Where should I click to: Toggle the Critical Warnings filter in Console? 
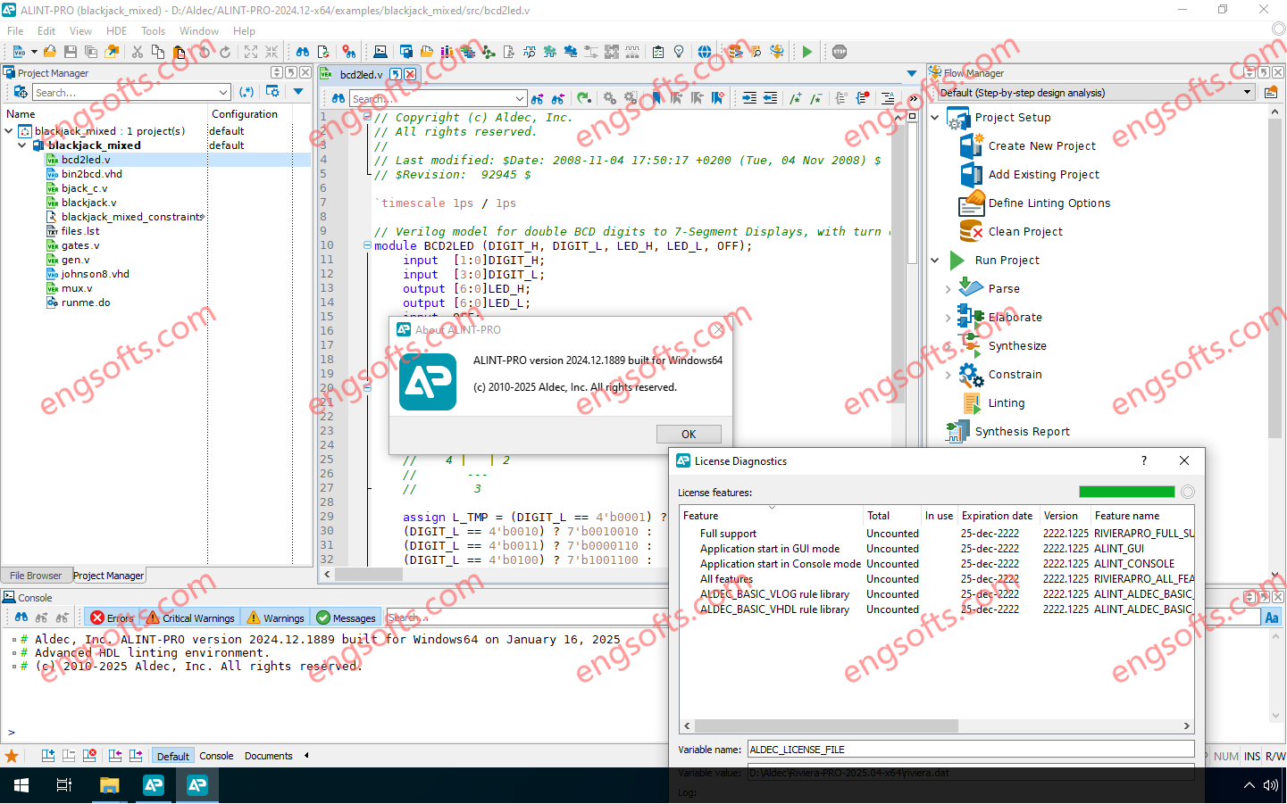[x=190, y=618]
